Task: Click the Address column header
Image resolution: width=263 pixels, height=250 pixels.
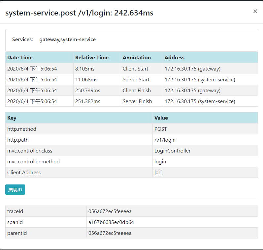Action: click(x=175, y=57)
